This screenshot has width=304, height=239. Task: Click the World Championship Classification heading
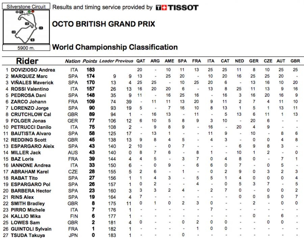click(x=115, y=47)
